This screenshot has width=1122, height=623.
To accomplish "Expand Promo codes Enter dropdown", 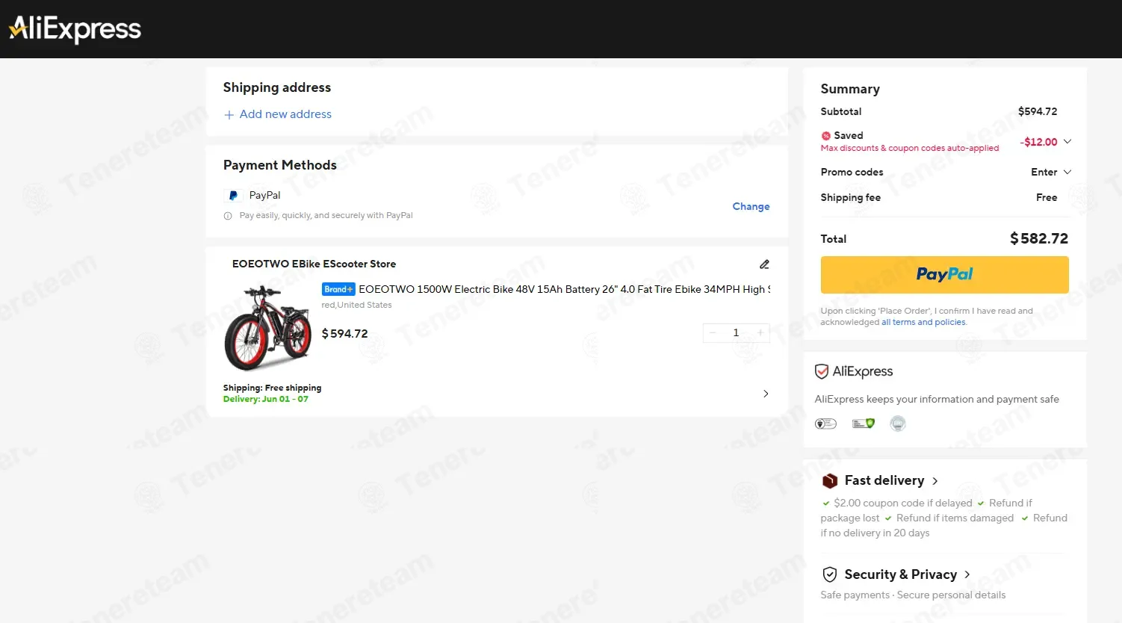I will (1051, 172).
